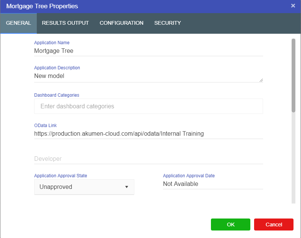Click the Developer input field
The width and height of the screenshot is (301, 238).
point(148,159)
